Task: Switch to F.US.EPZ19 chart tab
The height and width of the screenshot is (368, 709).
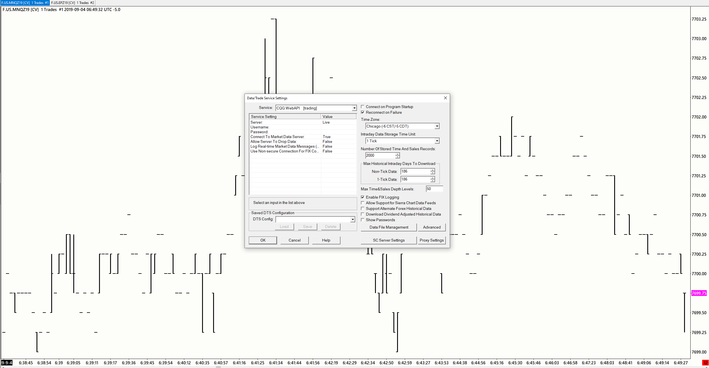Action: click(72, 3)
